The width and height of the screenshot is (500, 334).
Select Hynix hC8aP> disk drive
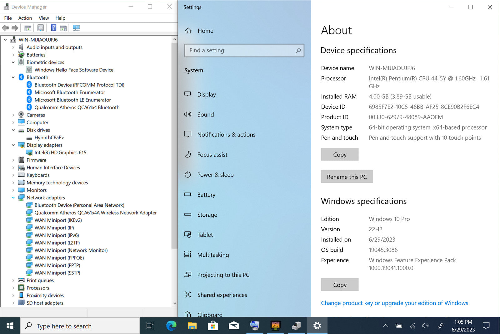[x=49, y=137]
